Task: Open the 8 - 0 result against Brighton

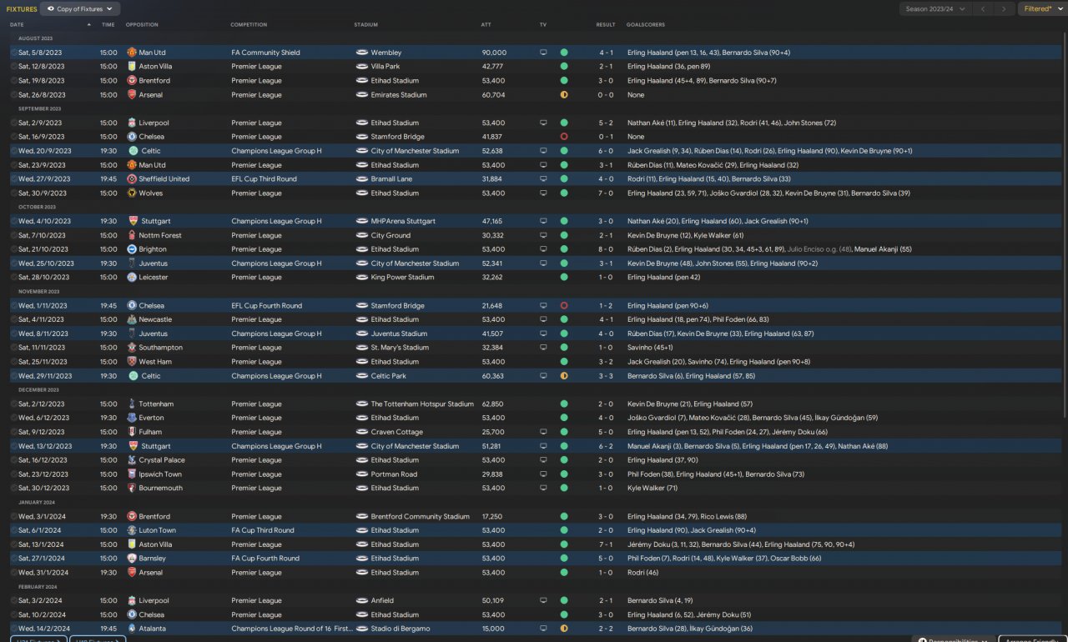Action: coord(606,249)
